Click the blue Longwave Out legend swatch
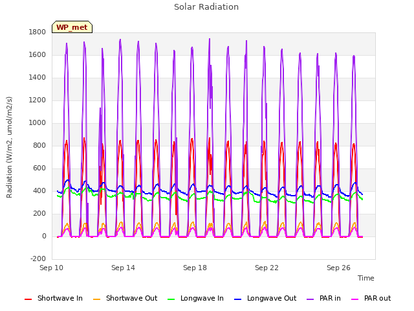The height and width of the screenshot is (311, 414). click(x=237, y=299)
